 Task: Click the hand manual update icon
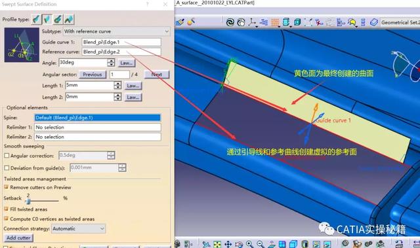point(241,22)
